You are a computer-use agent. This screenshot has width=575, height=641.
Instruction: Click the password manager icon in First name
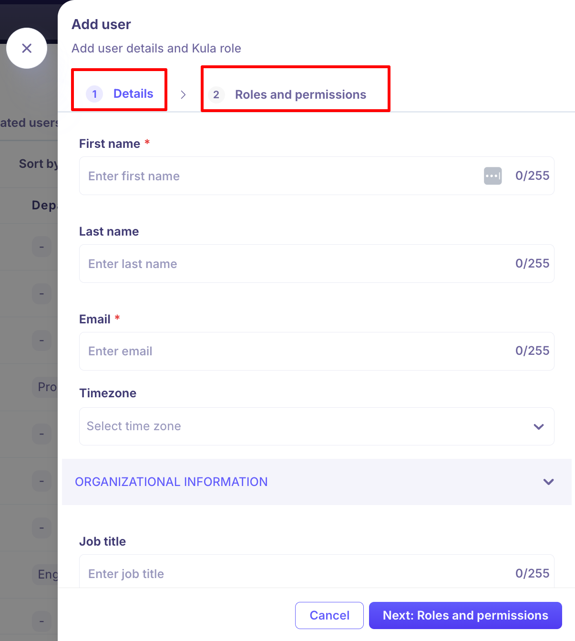tap(493, 176)
